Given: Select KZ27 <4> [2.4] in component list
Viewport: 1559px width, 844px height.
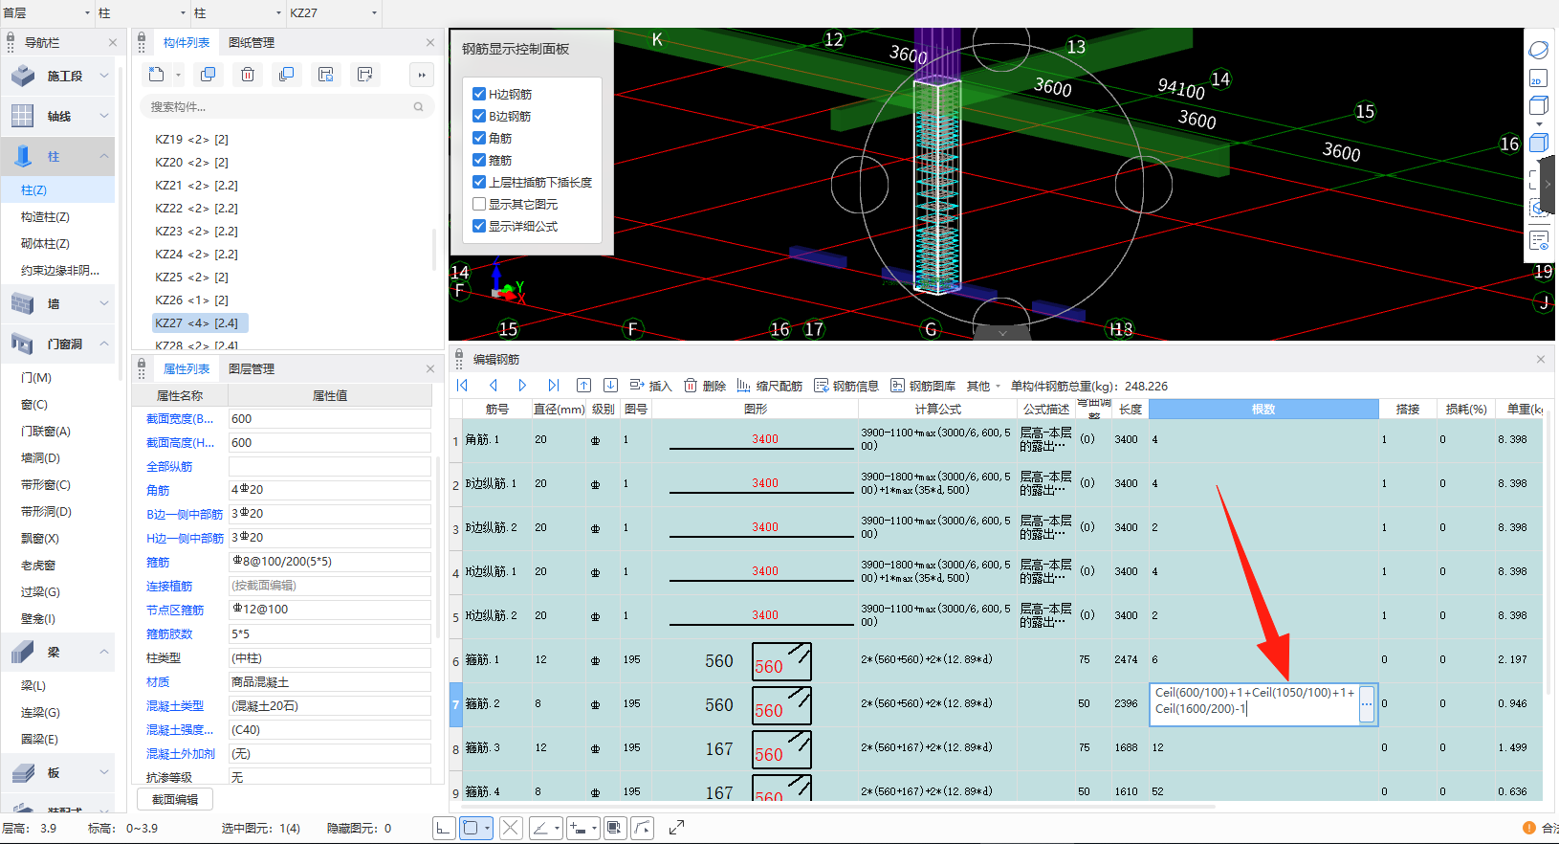Looking at the screenshot, I should pos(200,322).
